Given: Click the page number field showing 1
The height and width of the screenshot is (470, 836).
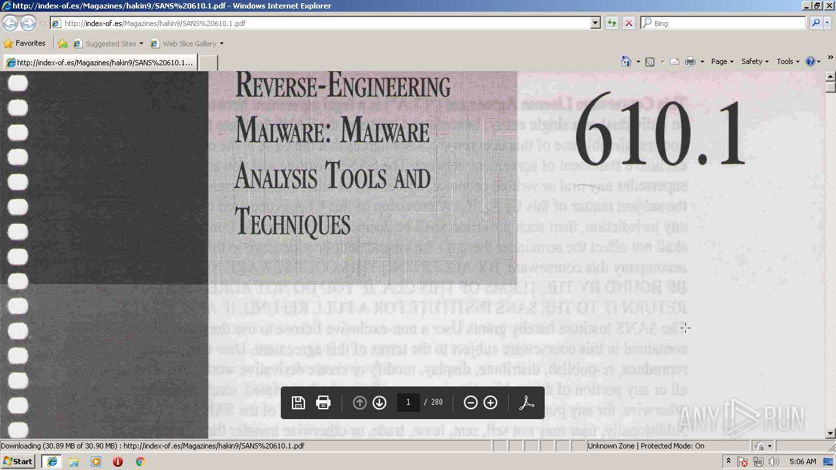Looking at the screenshot, I should (408, 402).
